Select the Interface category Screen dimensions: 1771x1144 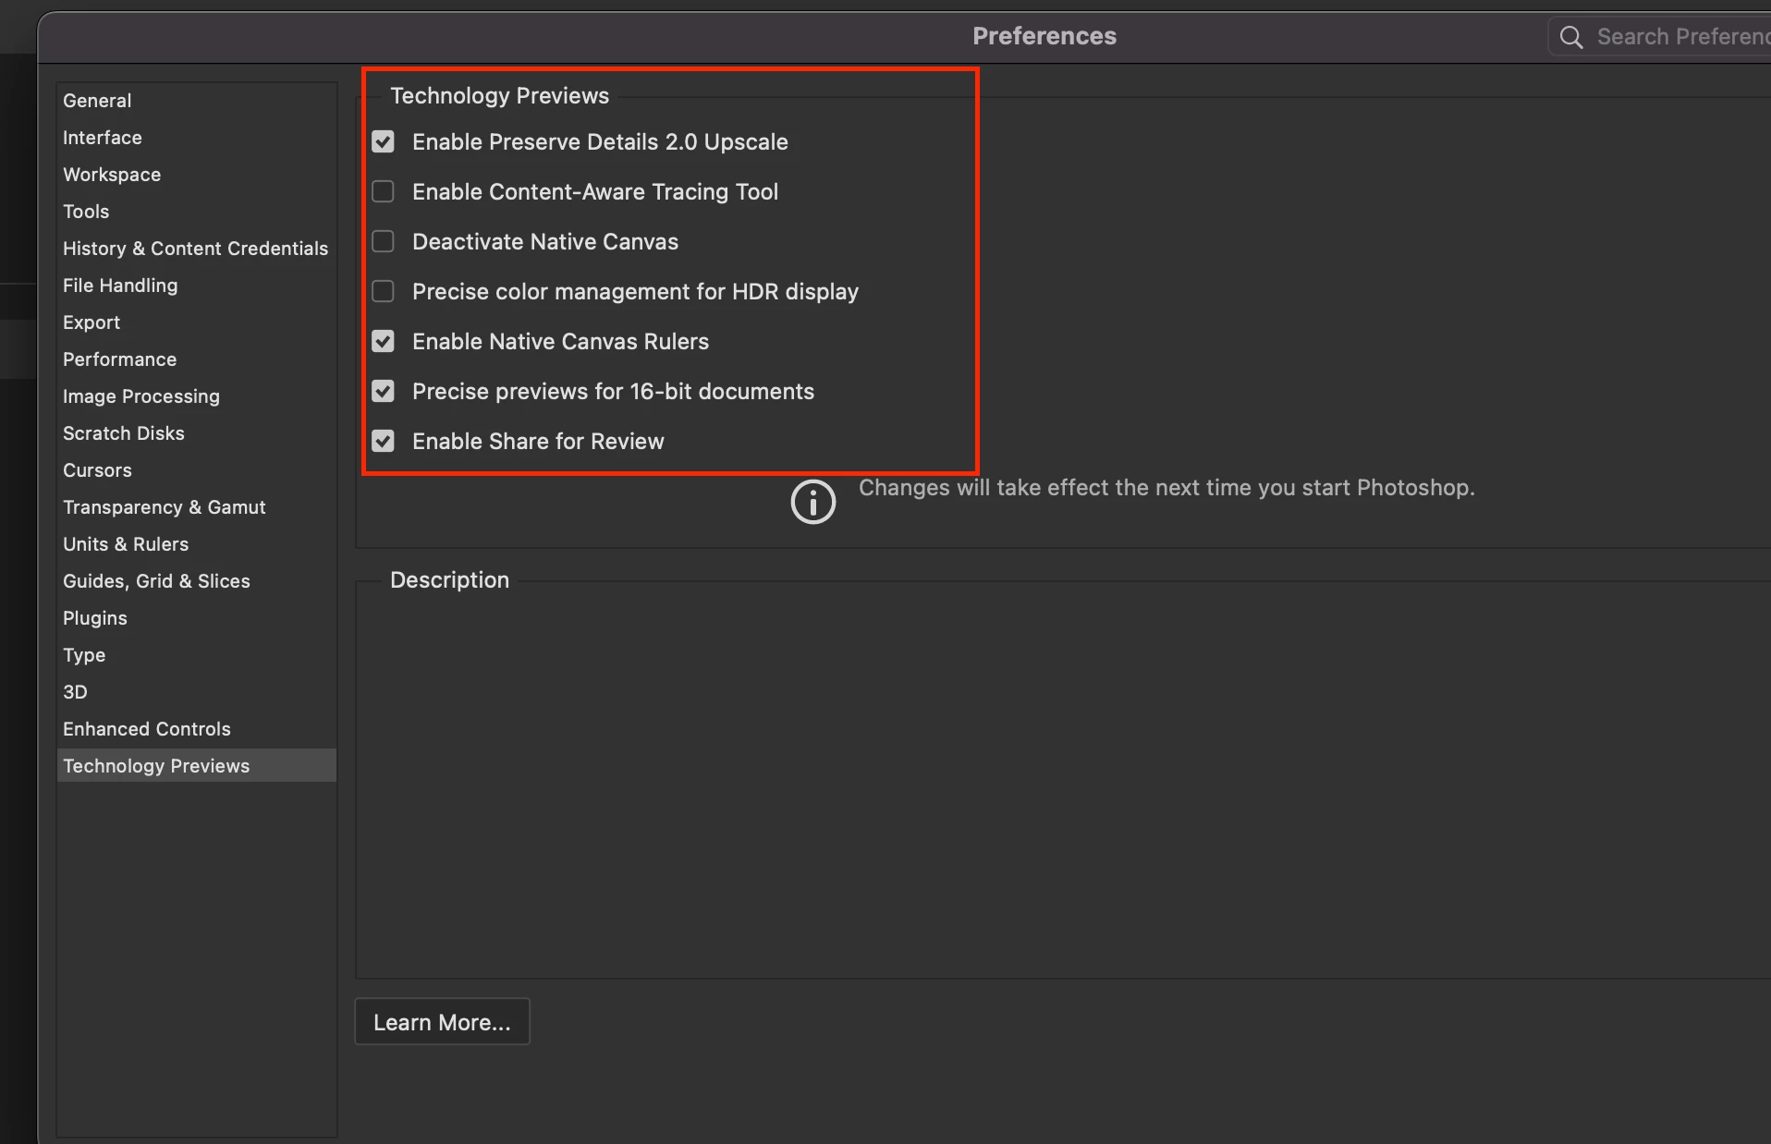click(x=196, y=137)
